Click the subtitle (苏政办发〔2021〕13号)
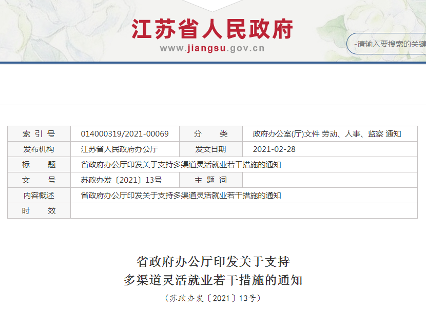Image resolution: width=426 pixels, height=310 pixels. tap(213, 298)
